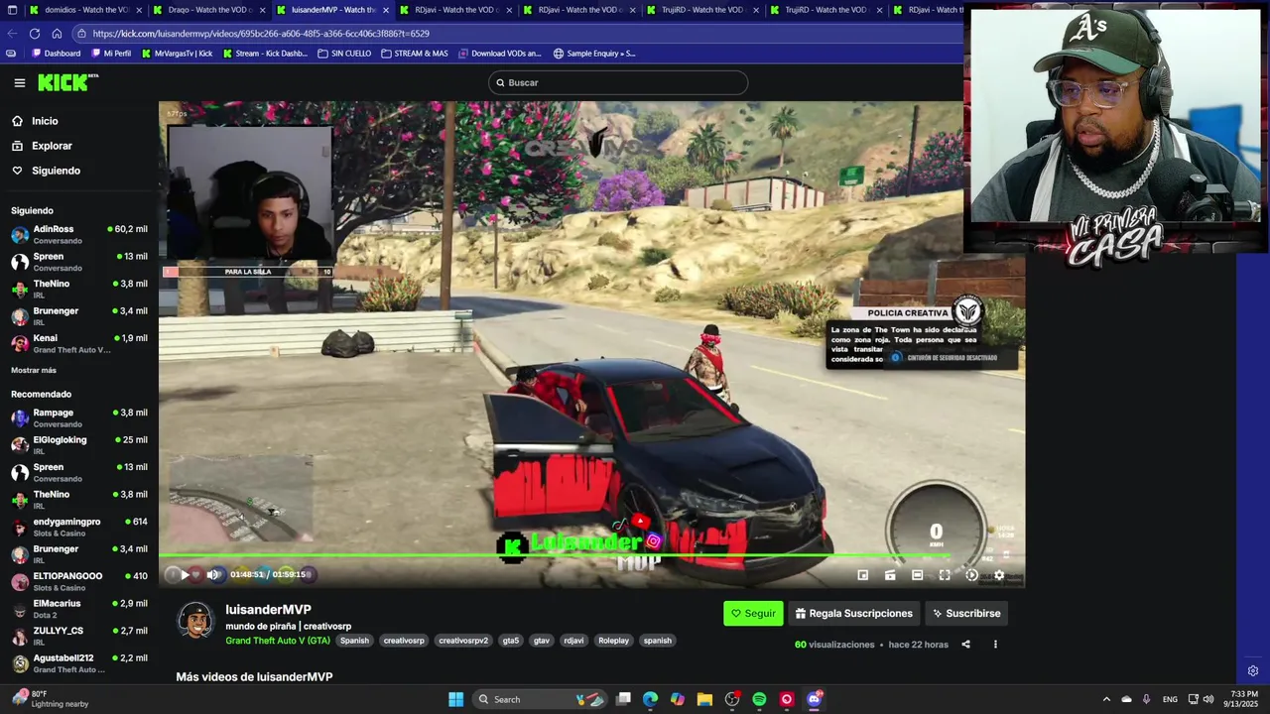Open Kenai channel in Siguiendo list
The height and width of the screenshot is (714, 1270).
(x=78, y=343)
